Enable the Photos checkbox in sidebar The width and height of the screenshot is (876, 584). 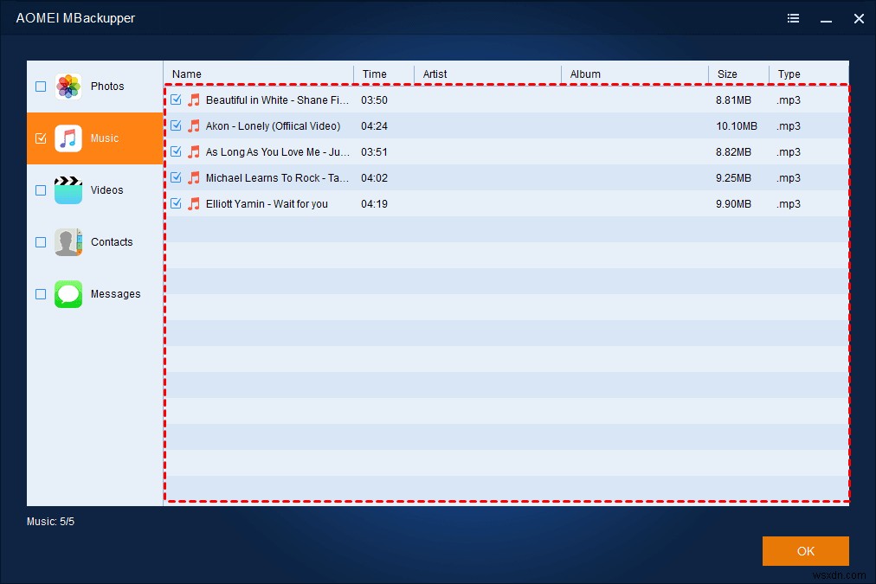pyautogui.click(x=40, y=86)
